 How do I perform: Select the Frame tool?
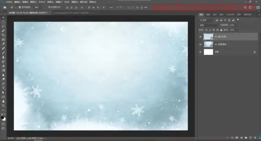3,40
